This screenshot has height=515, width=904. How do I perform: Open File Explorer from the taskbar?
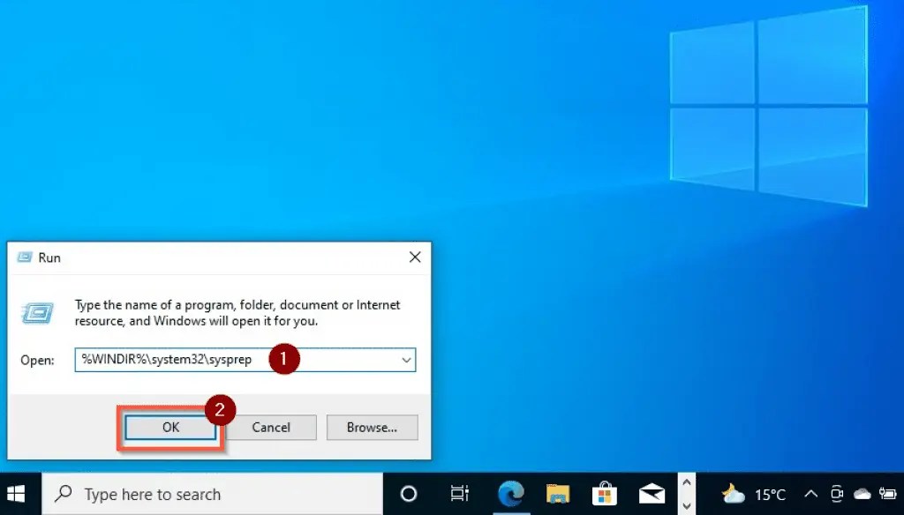coord(558,494)
